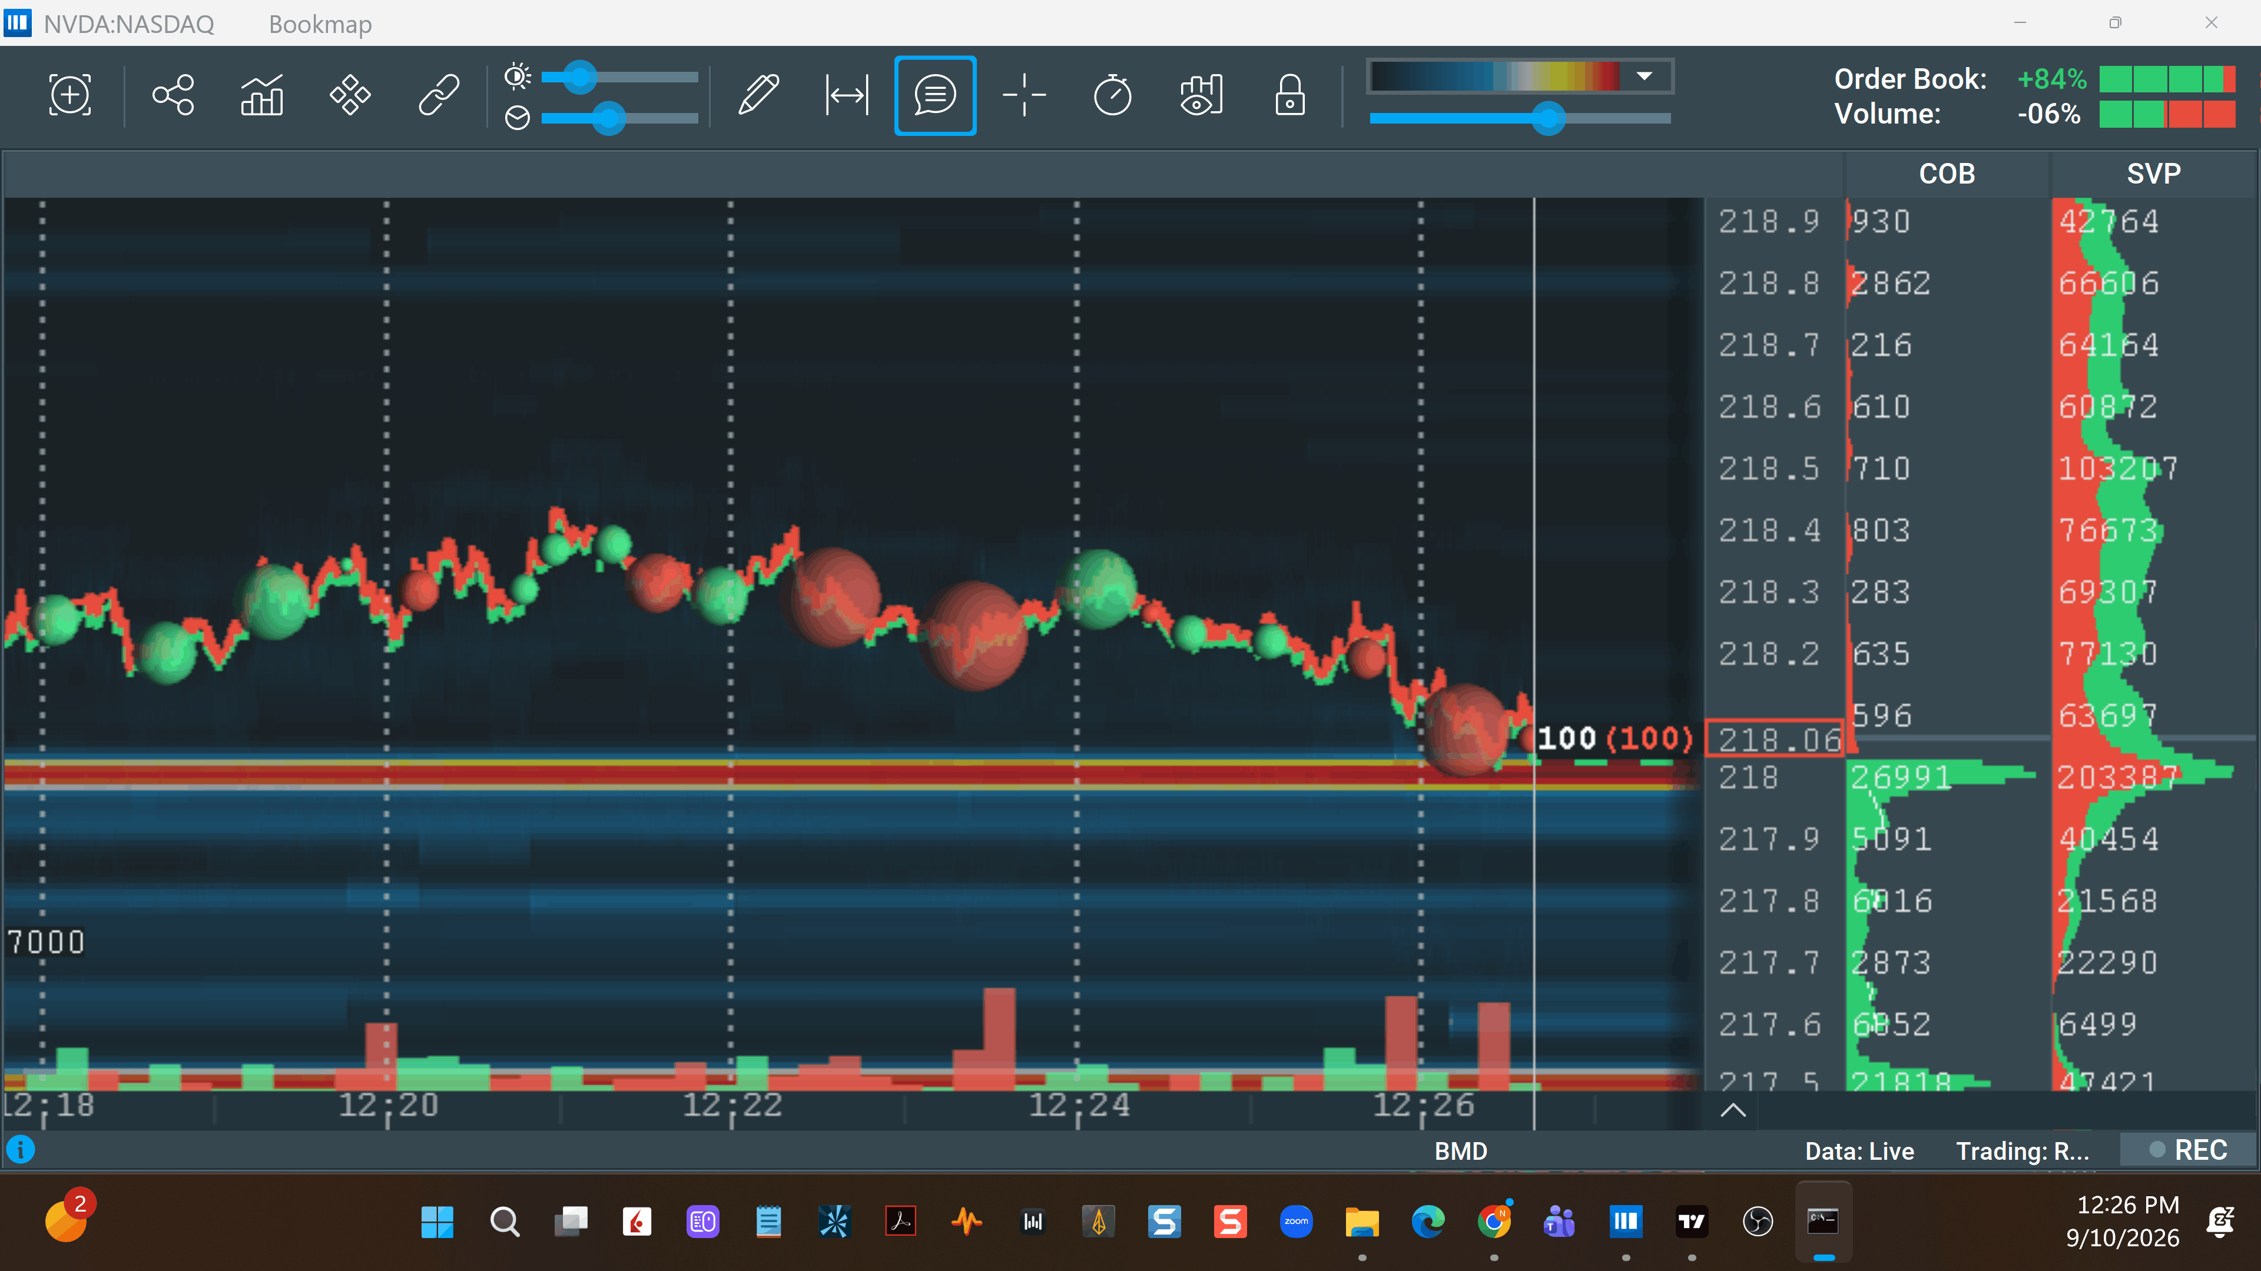Click the chain link icon
The width and height of the screenshot is (2261, 1271).
pyautogui.click(x=439, y=95)
